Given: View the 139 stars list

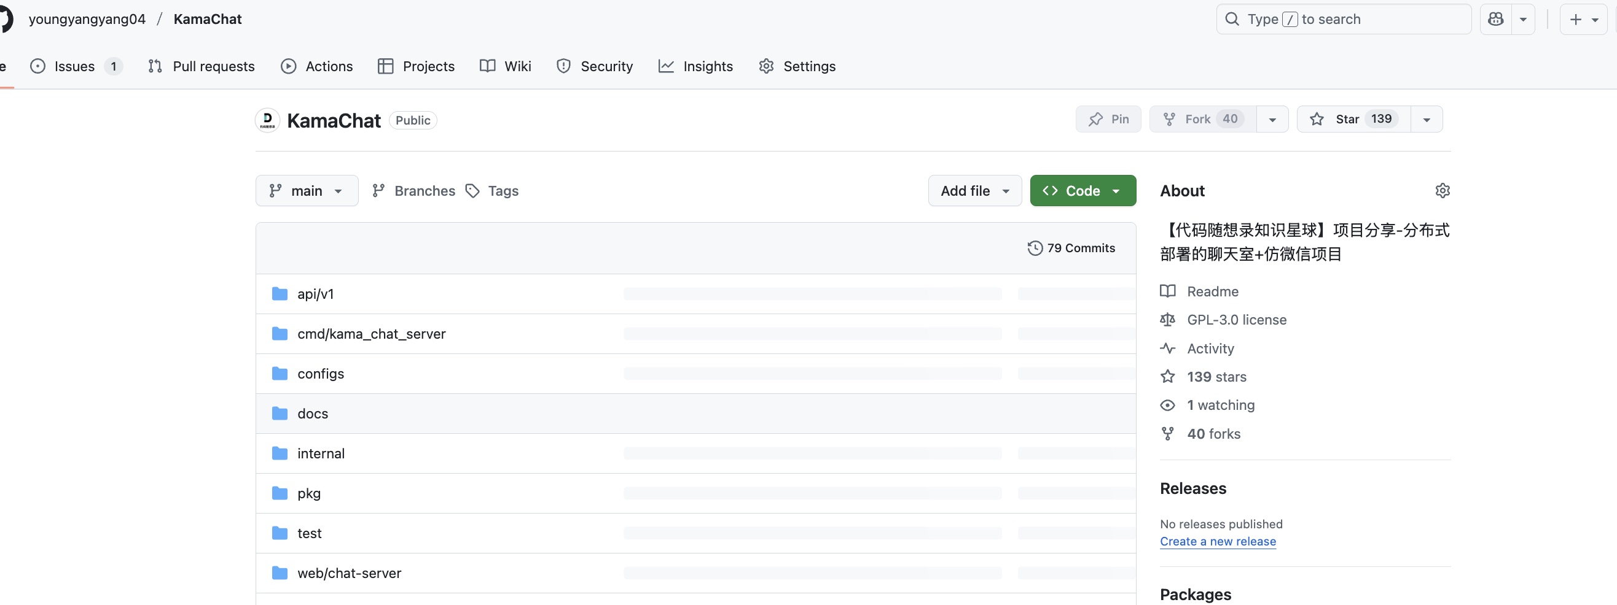Looking at the screenshot, I should click(x=1204, y=377).
